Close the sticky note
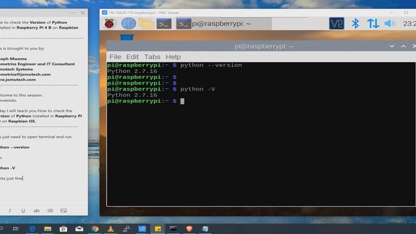The width and height of the screenshot is (416, 234). coord(83,12)
